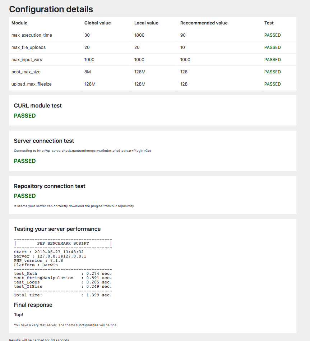Click the max_file_uploads module name

(28, 47)
